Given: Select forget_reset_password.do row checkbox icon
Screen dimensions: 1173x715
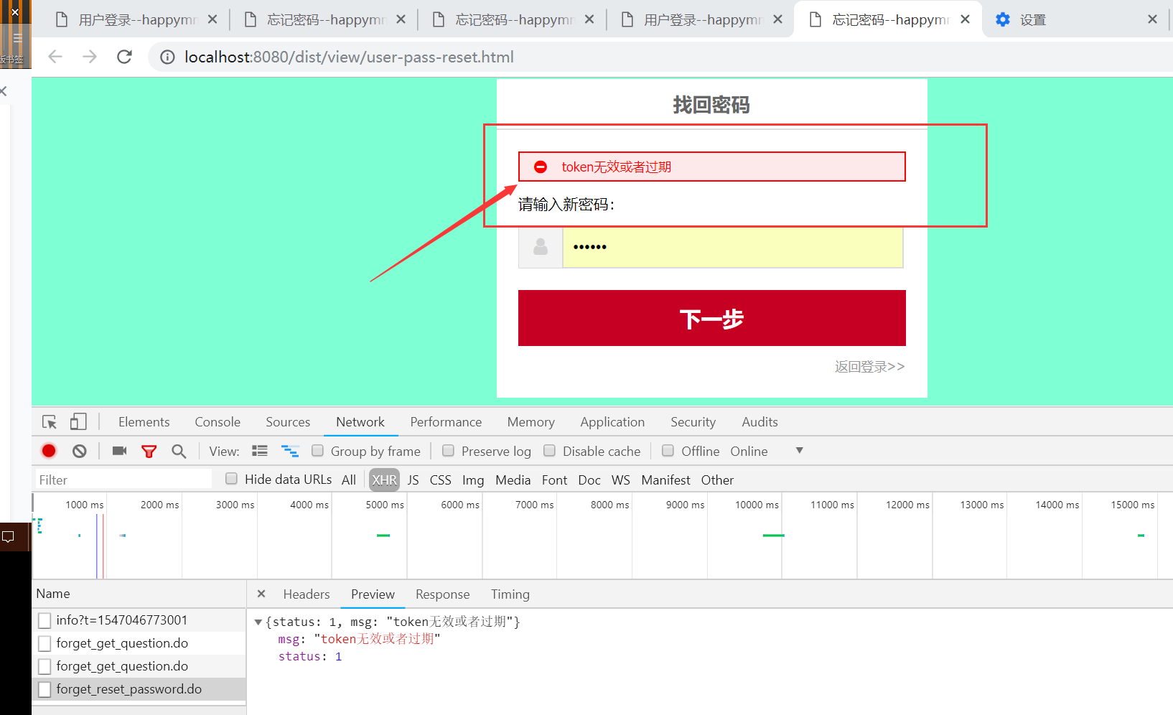Looking at the screenshot, I should (x=45, y=689).
